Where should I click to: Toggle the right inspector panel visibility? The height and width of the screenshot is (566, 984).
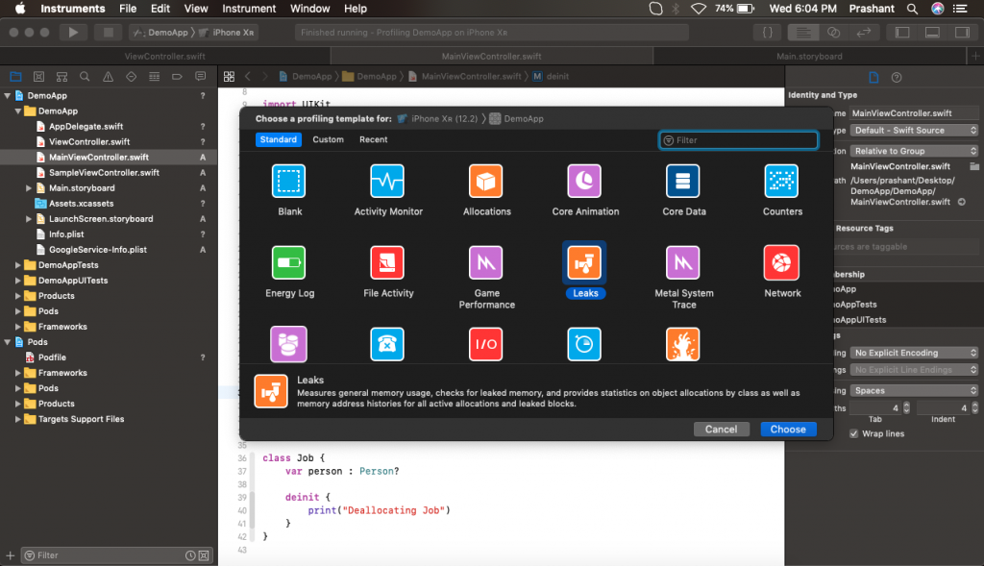[x=962, y=32]
